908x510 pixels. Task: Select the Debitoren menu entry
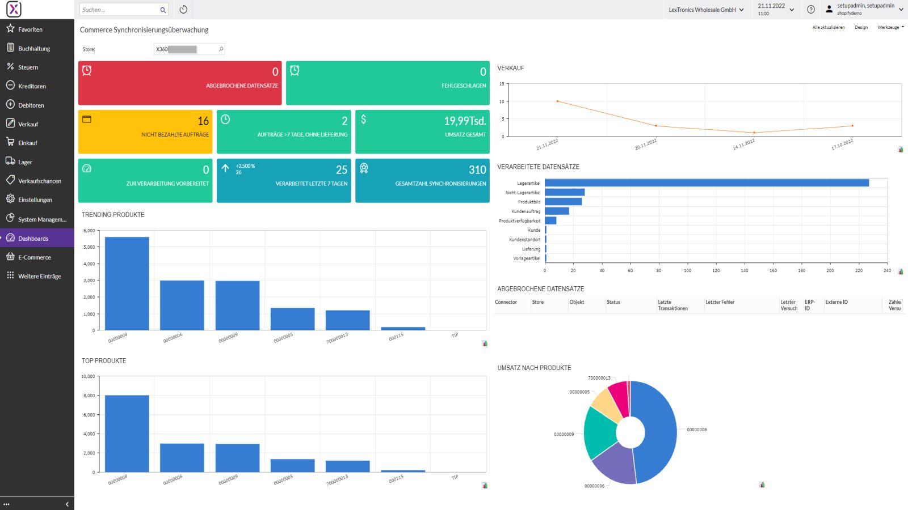point(31,105)
